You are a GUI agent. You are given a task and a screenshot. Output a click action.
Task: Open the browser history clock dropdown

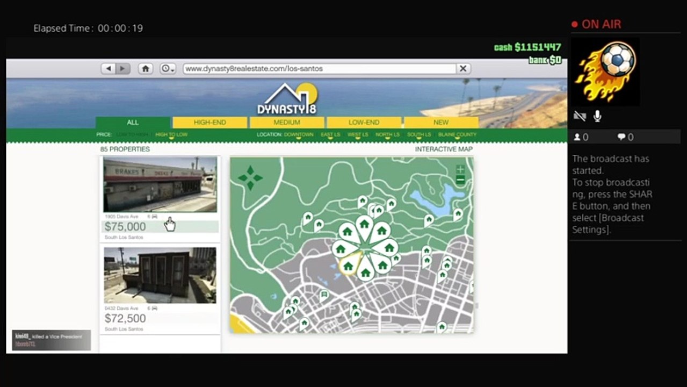168,69
